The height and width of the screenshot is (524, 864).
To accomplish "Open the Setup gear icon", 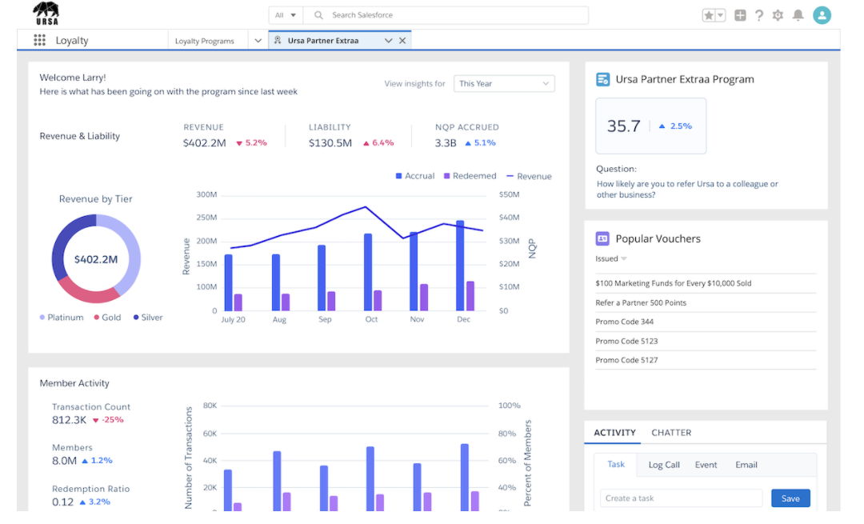I will tap(778, 15).
